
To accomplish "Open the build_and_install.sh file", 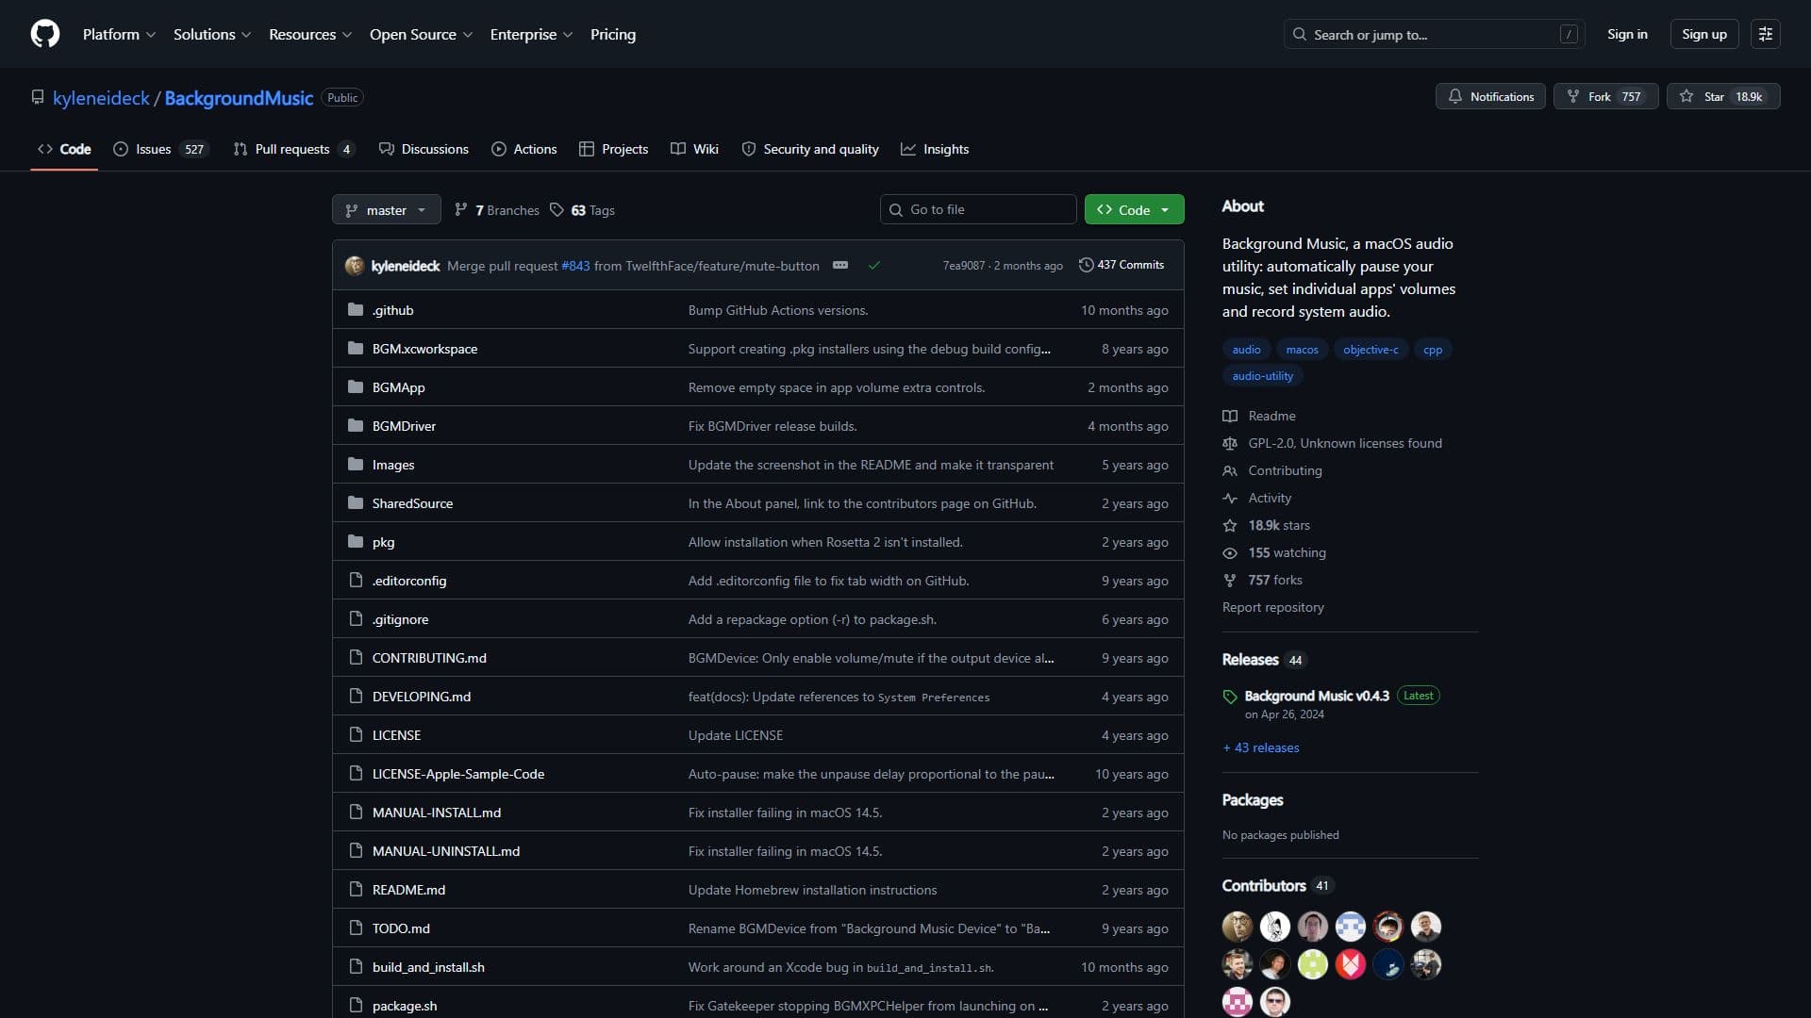I will click(x=428, y=967).
